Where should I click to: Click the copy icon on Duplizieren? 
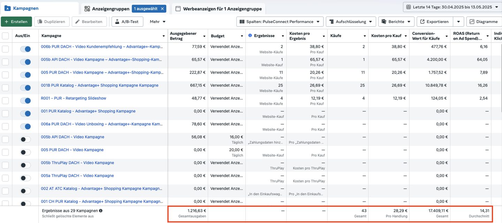tap(39, 22)
